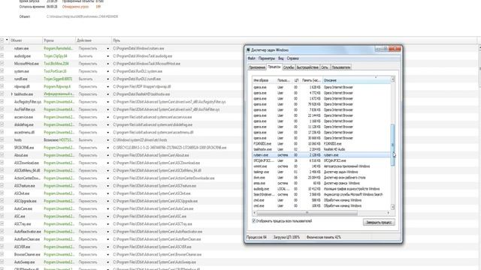
Task: Switch to the Приложения tab
Action: tap(257, 67)
